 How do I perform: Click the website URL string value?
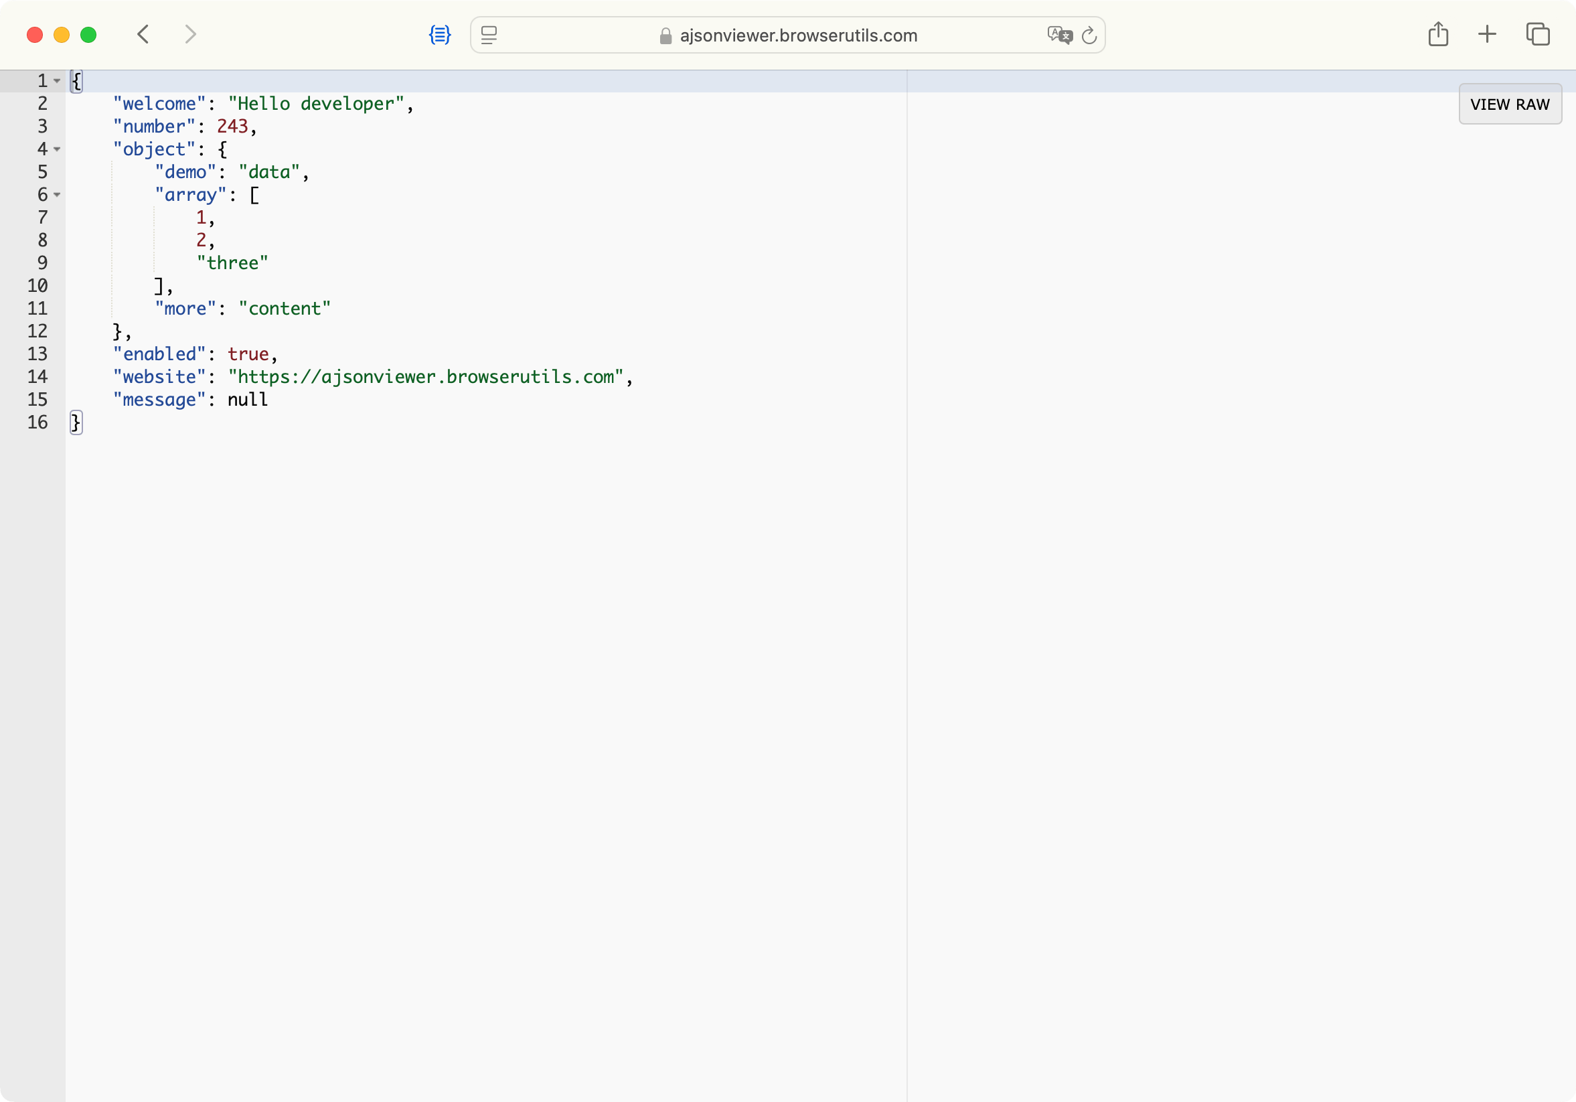click(x=426, y=377)
